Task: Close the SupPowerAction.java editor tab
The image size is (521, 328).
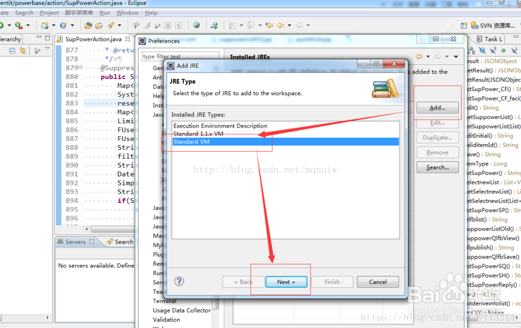Action: (128, 39)
